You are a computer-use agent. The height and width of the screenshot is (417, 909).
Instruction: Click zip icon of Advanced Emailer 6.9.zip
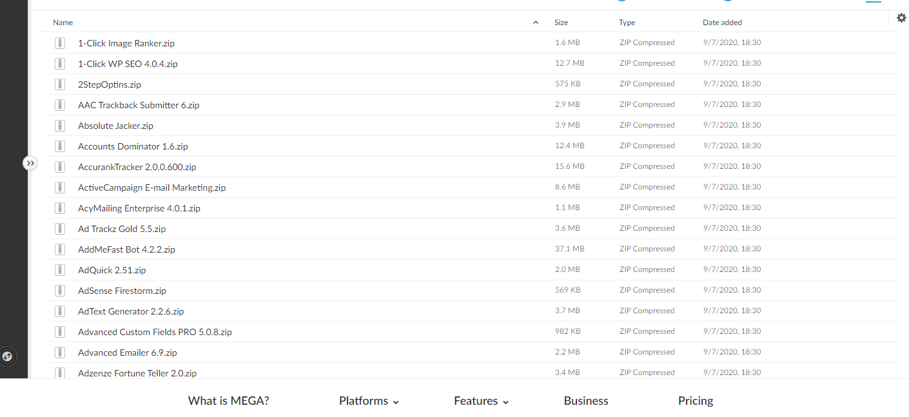pos(60,353)
